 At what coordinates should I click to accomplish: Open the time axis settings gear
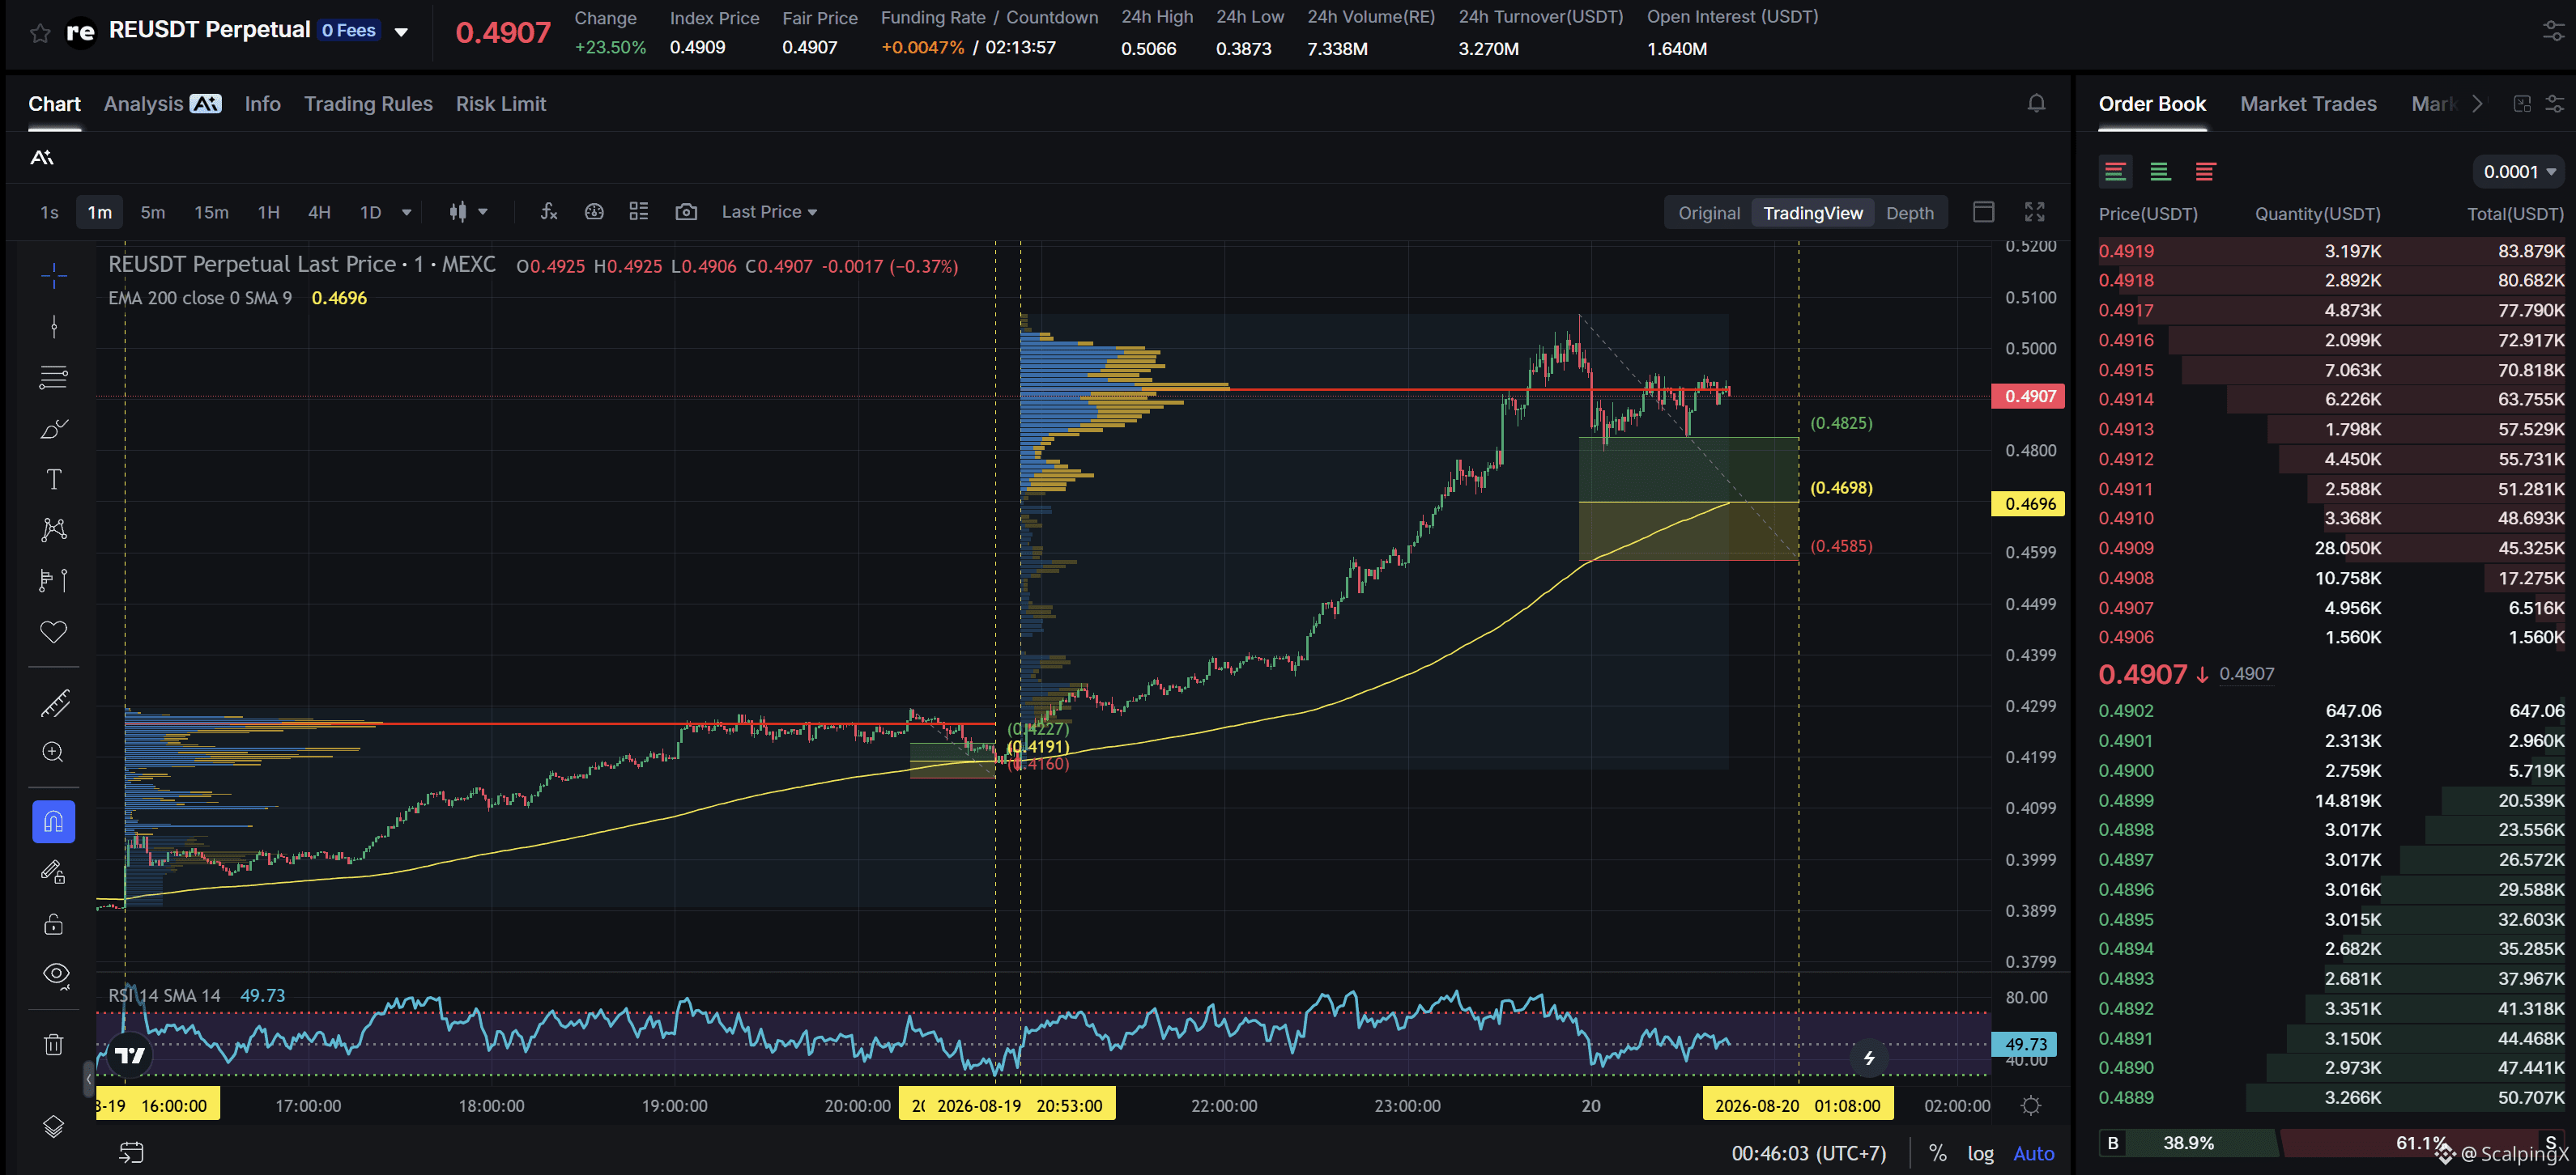(2031, 1106)
